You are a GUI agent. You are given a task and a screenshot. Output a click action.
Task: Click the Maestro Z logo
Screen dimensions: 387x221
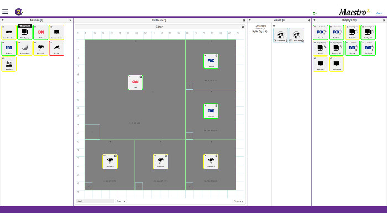tap(354, 12)
